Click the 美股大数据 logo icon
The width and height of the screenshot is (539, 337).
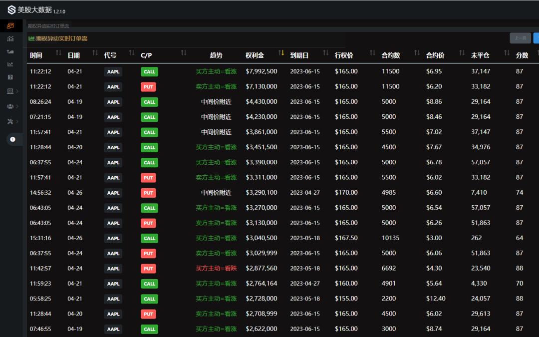tap(11, 10)
